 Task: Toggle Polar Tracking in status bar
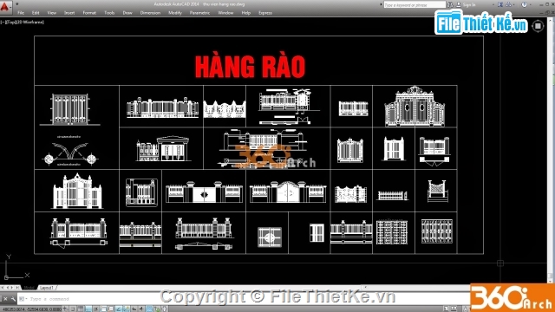click(x=96, y=309)
